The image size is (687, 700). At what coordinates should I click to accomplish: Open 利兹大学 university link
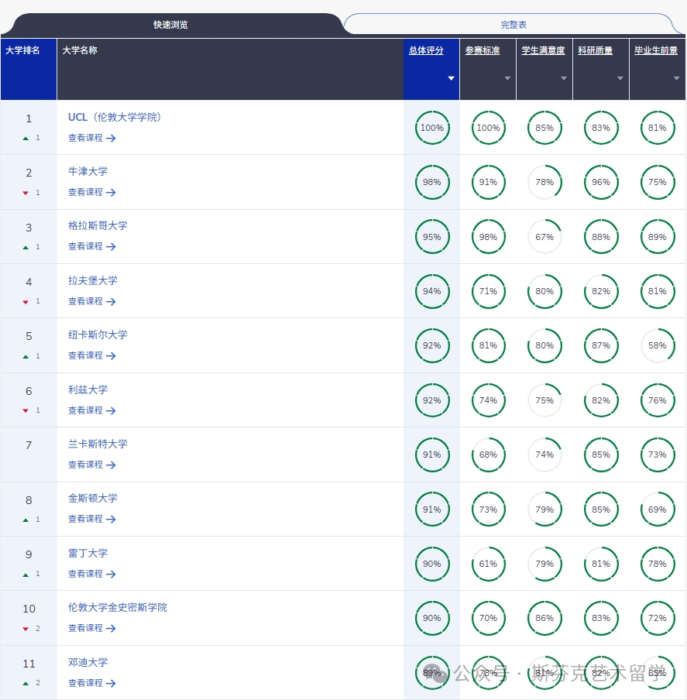pos(88,389)
